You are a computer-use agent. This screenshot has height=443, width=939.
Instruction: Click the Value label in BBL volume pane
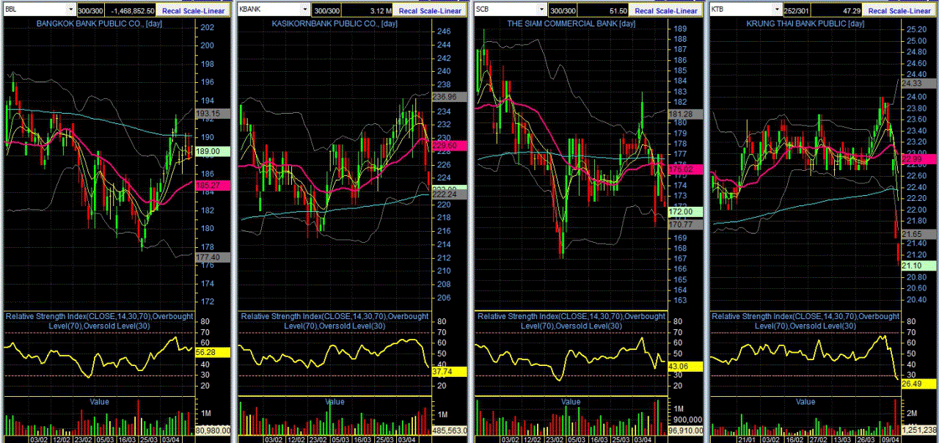(99, 402)
